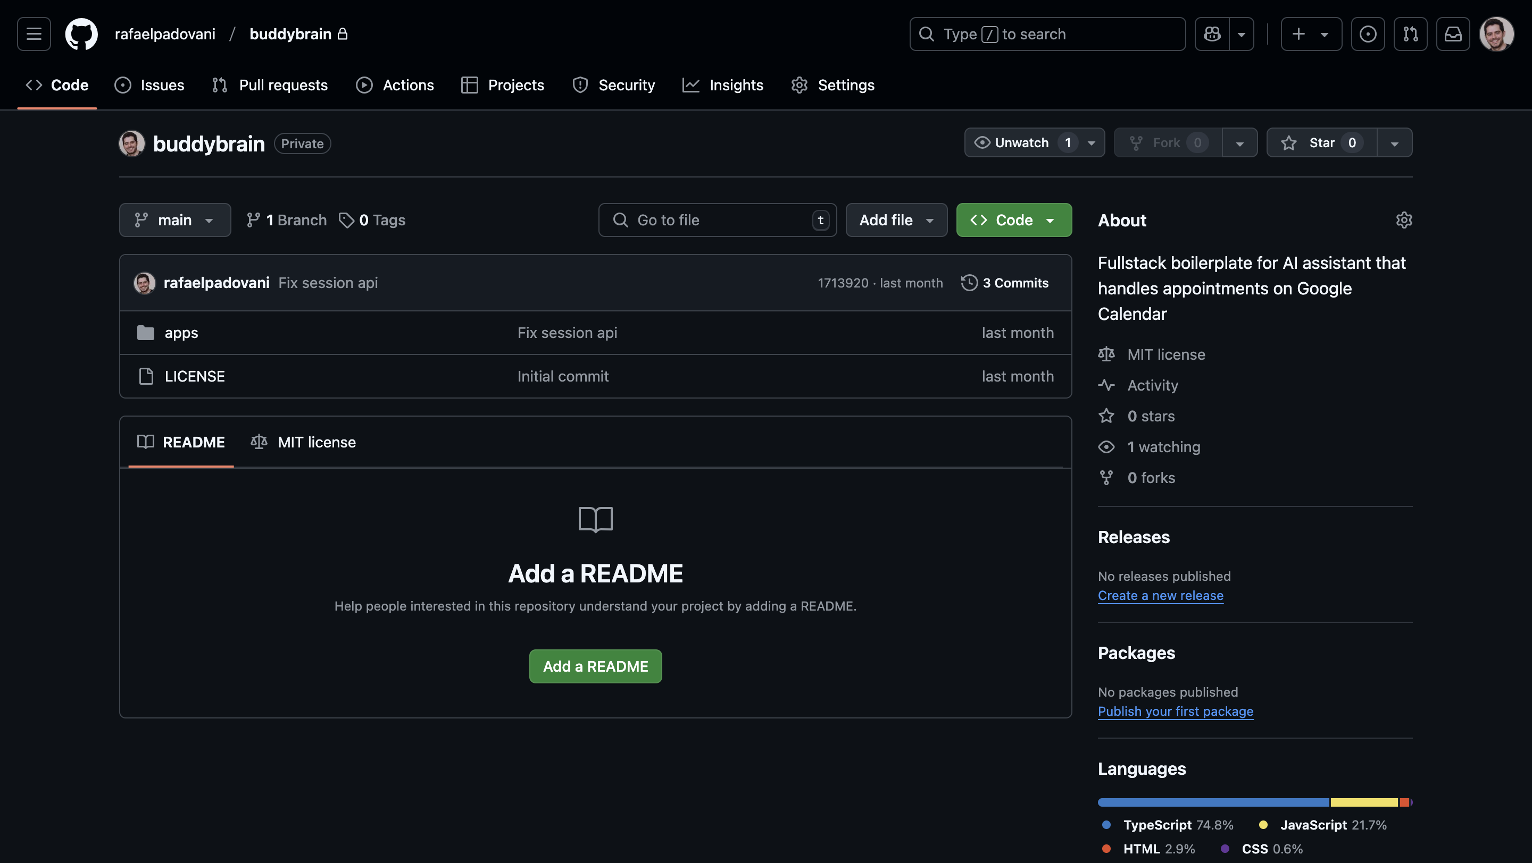Click the Go to file field
1532x863 pixels.
pos(717,220)
